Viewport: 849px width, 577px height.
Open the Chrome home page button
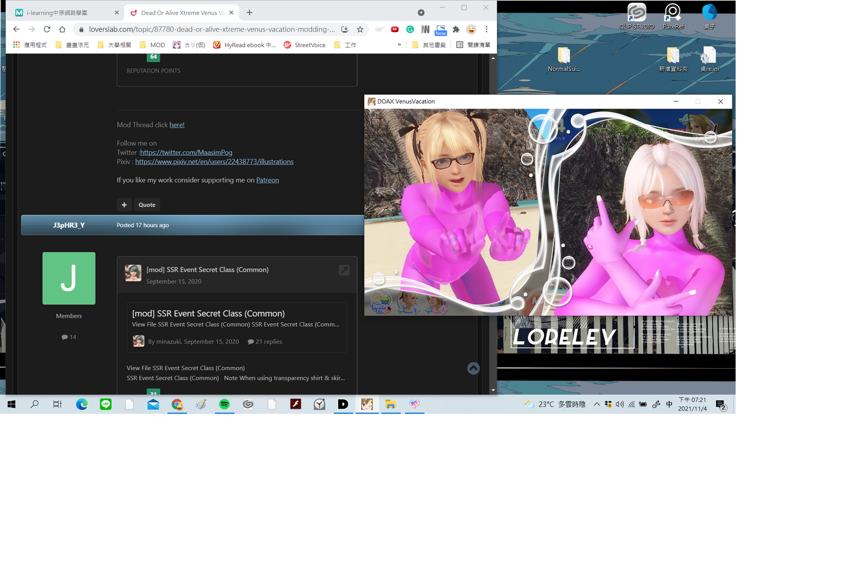pyautogui.click(x=62, y=29)
